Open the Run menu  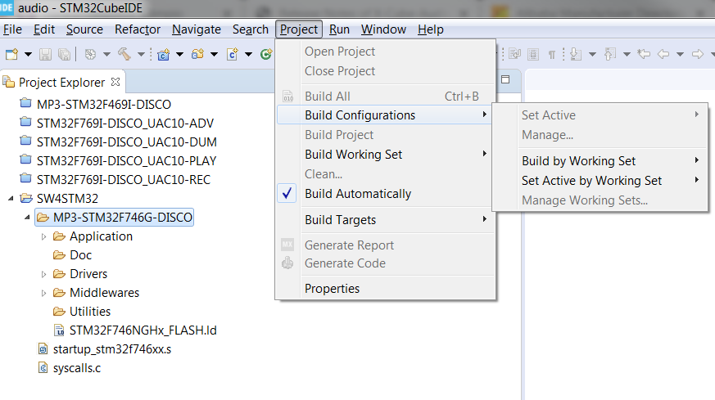(x=339, y=29)
